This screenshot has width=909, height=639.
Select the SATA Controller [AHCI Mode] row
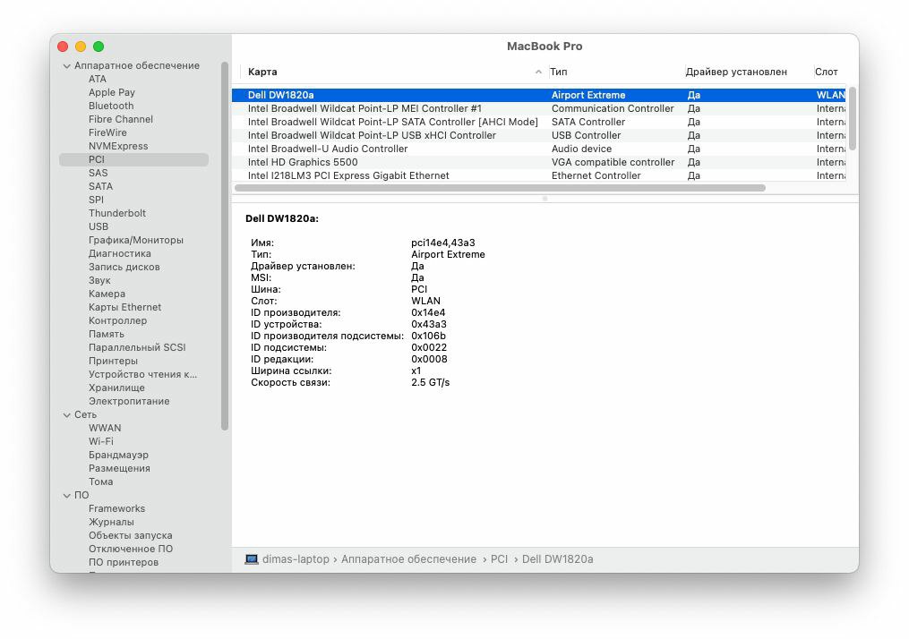tap(538, 122)
